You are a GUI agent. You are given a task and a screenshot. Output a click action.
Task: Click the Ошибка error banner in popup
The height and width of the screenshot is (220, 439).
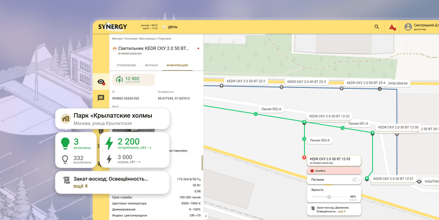[x=334, y=171]
